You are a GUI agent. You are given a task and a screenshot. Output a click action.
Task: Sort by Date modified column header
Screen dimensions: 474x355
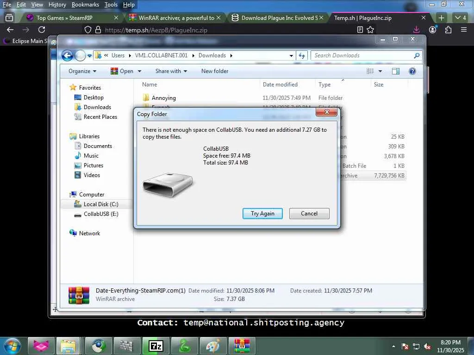pos(280,85)
